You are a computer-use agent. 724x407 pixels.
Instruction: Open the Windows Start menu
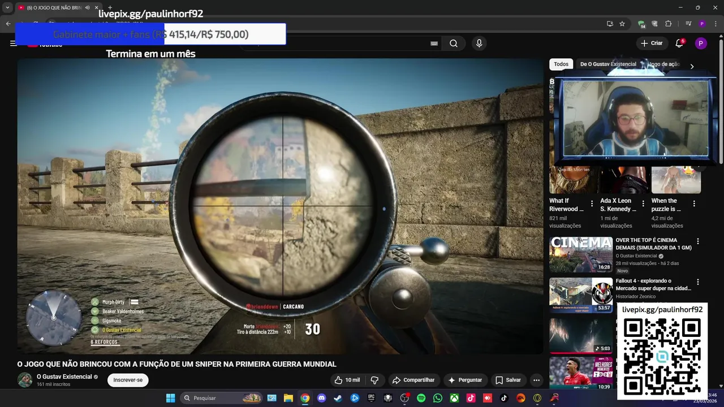[170, 398]
